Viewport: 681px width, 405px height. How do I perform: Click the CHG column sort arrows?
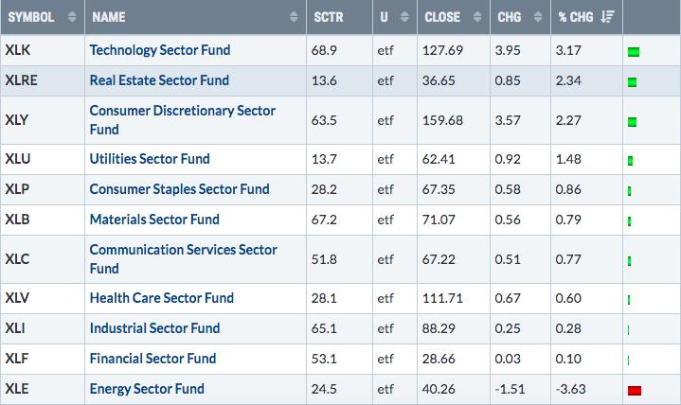pyautogui.click(x=538, y=17)
